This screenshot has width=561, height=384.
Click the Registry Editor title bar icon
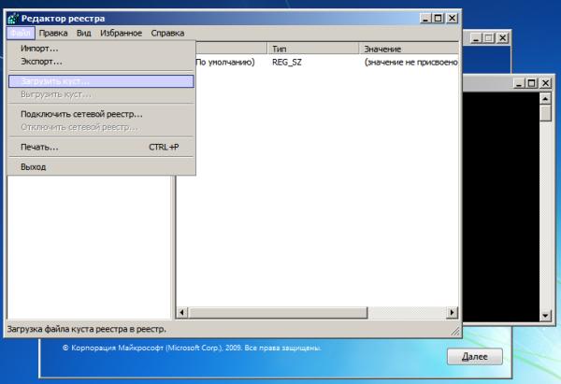pos(12,18)
